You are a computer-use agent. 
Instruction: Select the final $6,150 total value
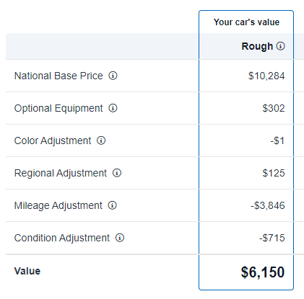pyautogui.click(x=263, y=272)
